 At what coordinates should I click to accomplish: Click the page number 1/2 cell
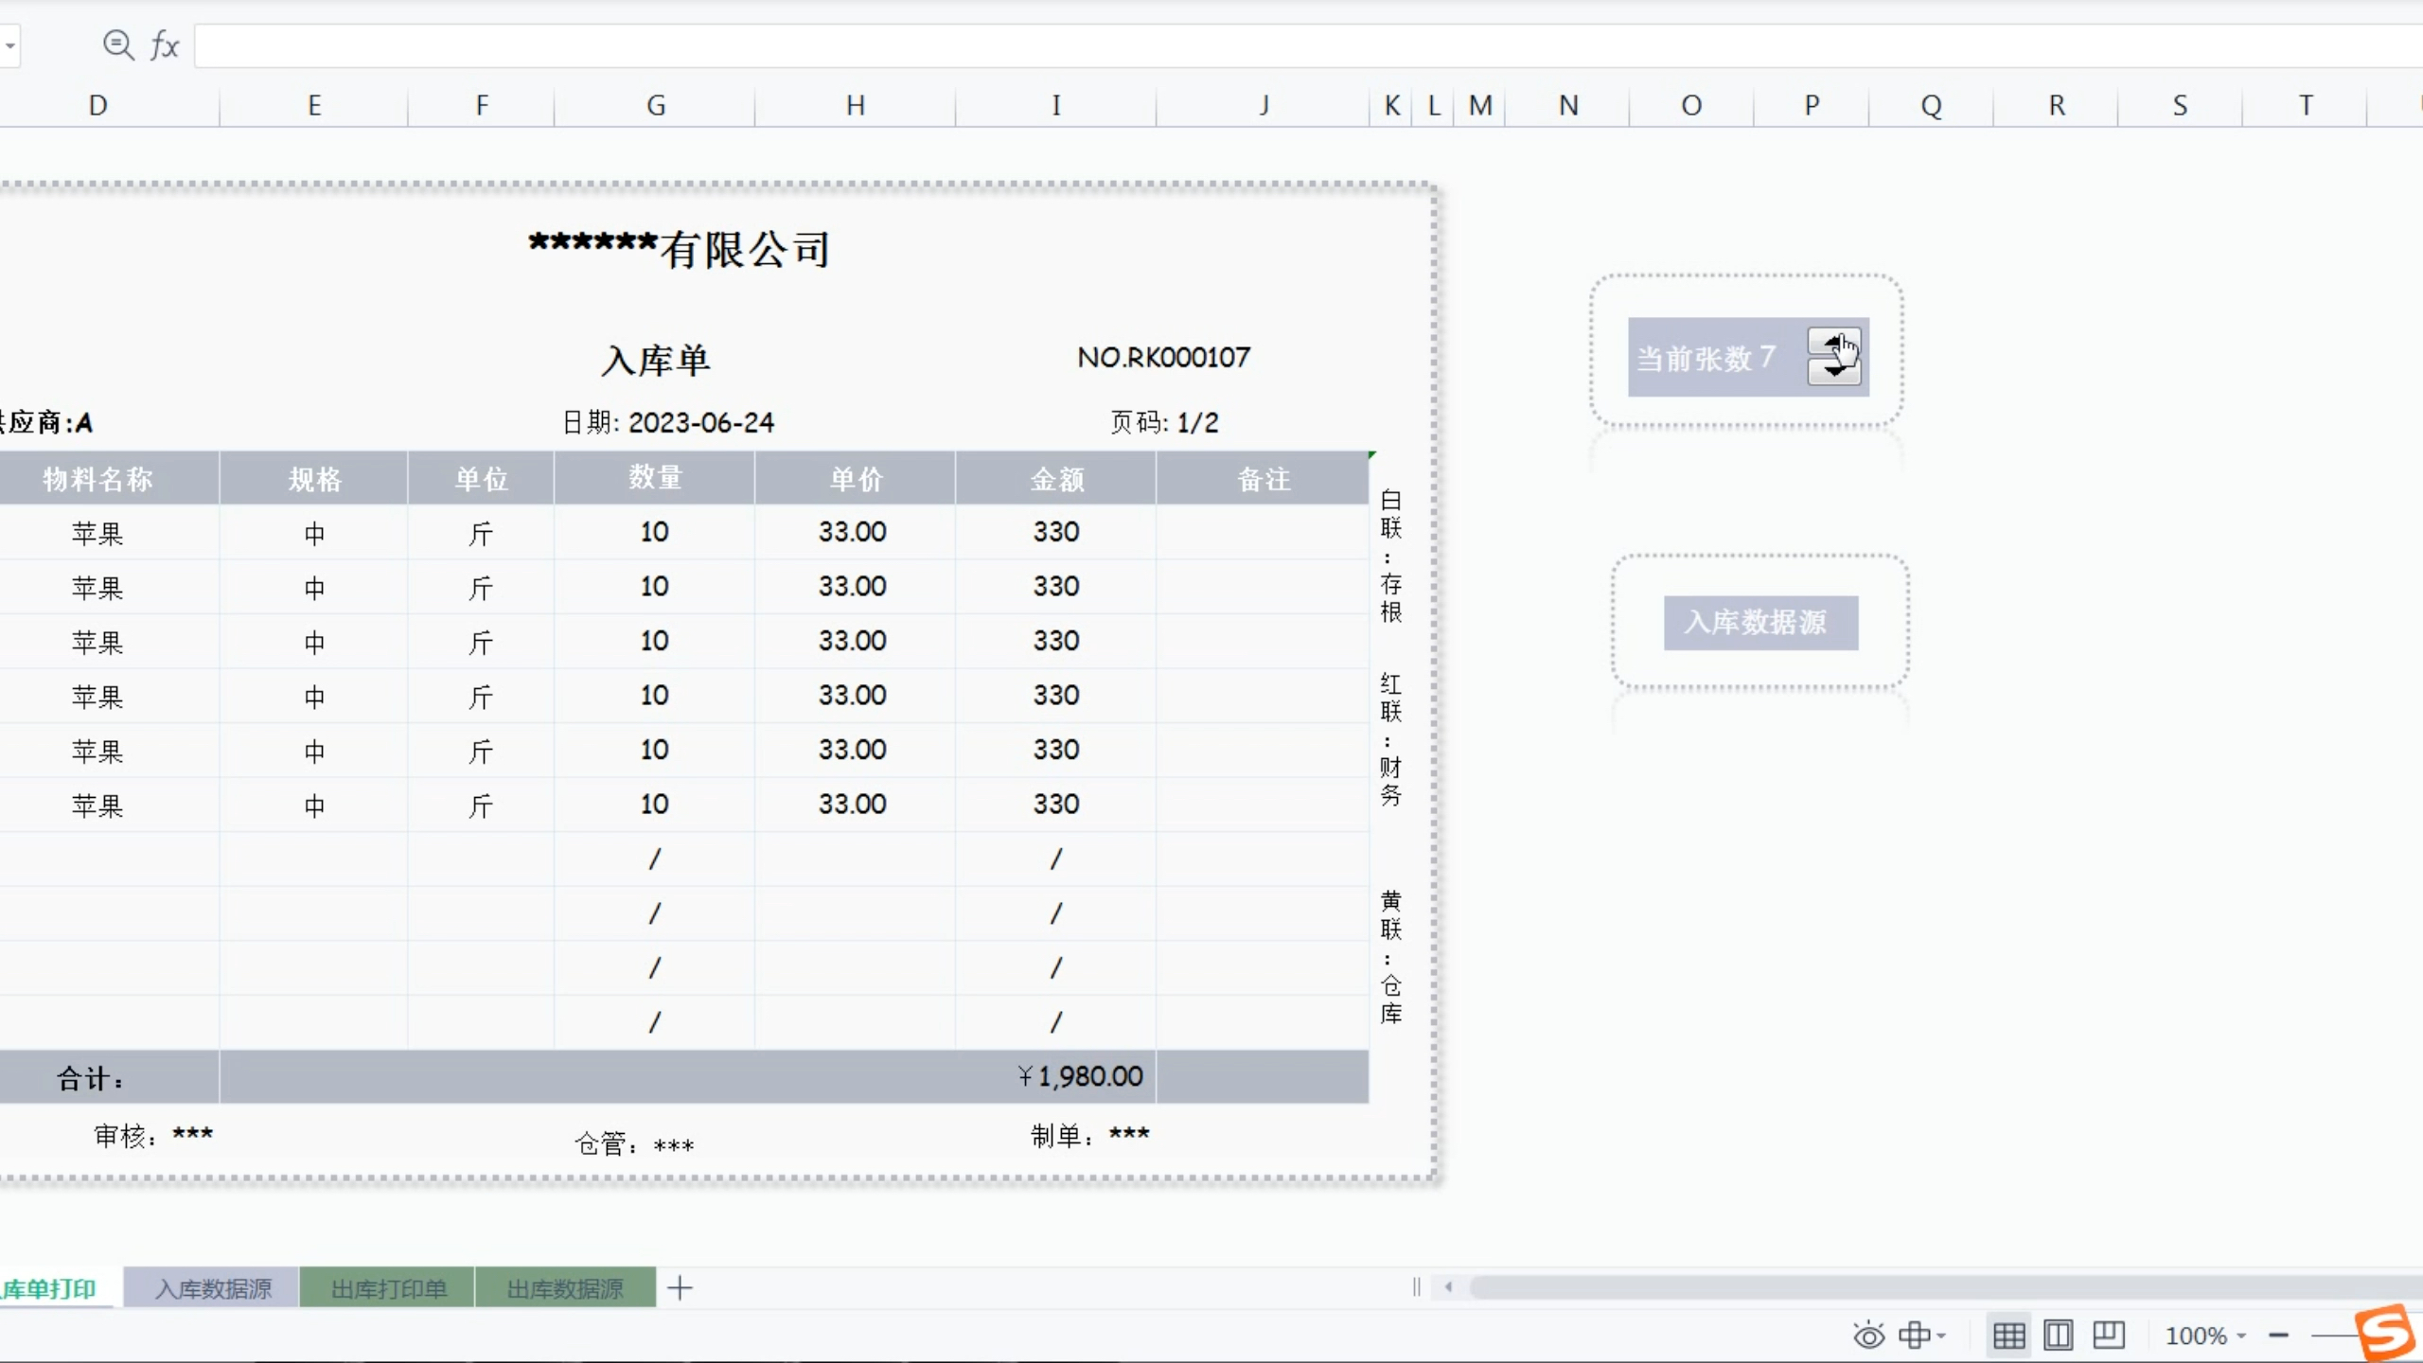point(1197,422)
